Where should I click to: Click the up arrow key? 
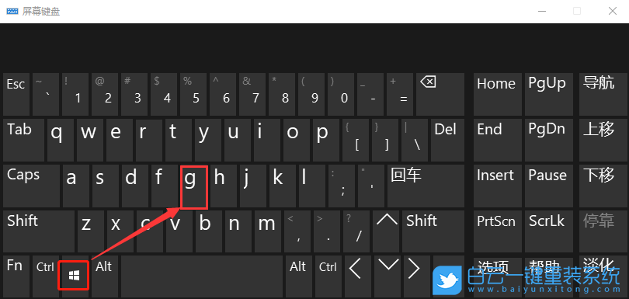click(387, 233)
